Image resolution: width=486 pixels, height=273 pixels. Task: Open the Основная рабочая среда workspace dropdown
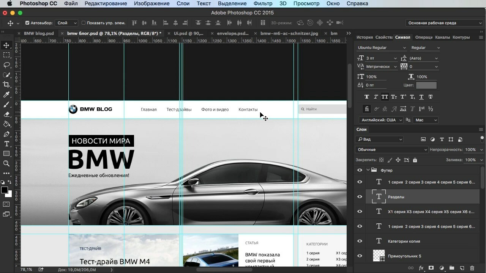tap(444, 23)
